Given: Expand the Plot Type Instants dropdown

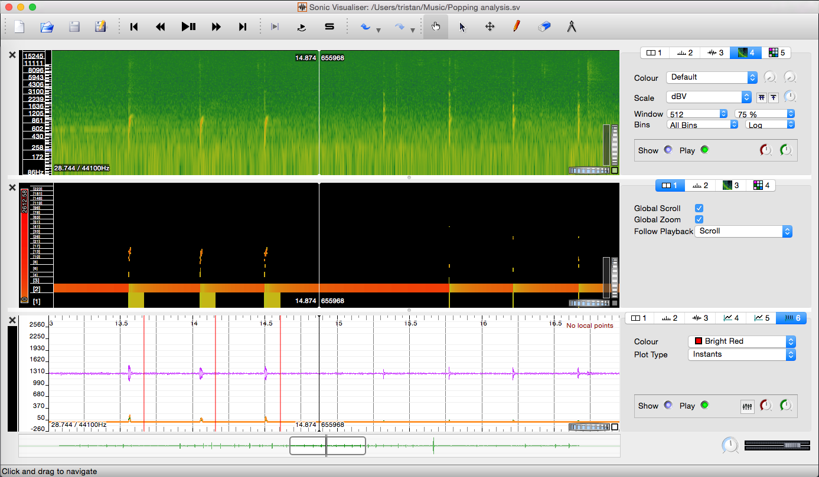Looking at the screenshot, I should coord(742,354).
